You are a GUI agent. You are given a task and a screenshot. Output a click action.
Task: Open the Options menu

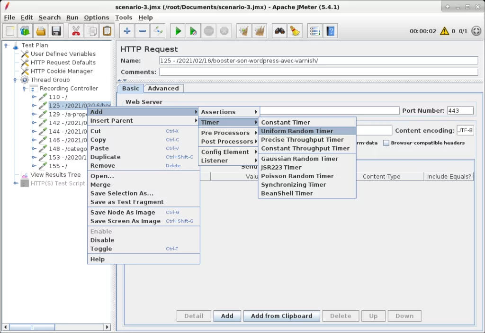coord(97,18)
